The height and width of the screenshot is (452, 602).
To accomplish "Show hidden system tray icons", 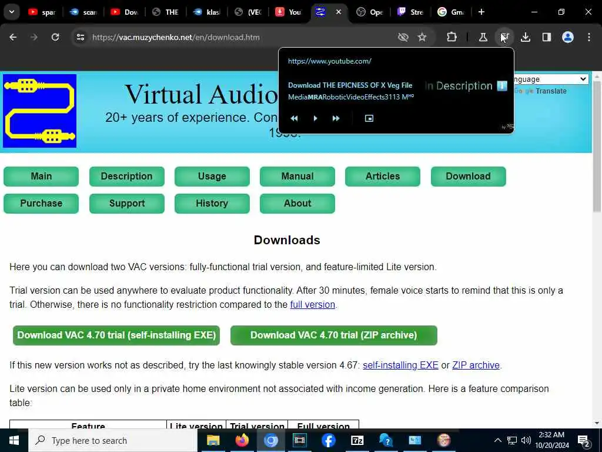I will (497, 440).
